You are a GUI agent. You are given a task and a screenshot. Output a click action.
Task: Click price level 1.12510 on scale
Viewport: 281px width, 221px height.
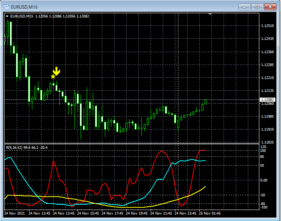pos(268,26)
